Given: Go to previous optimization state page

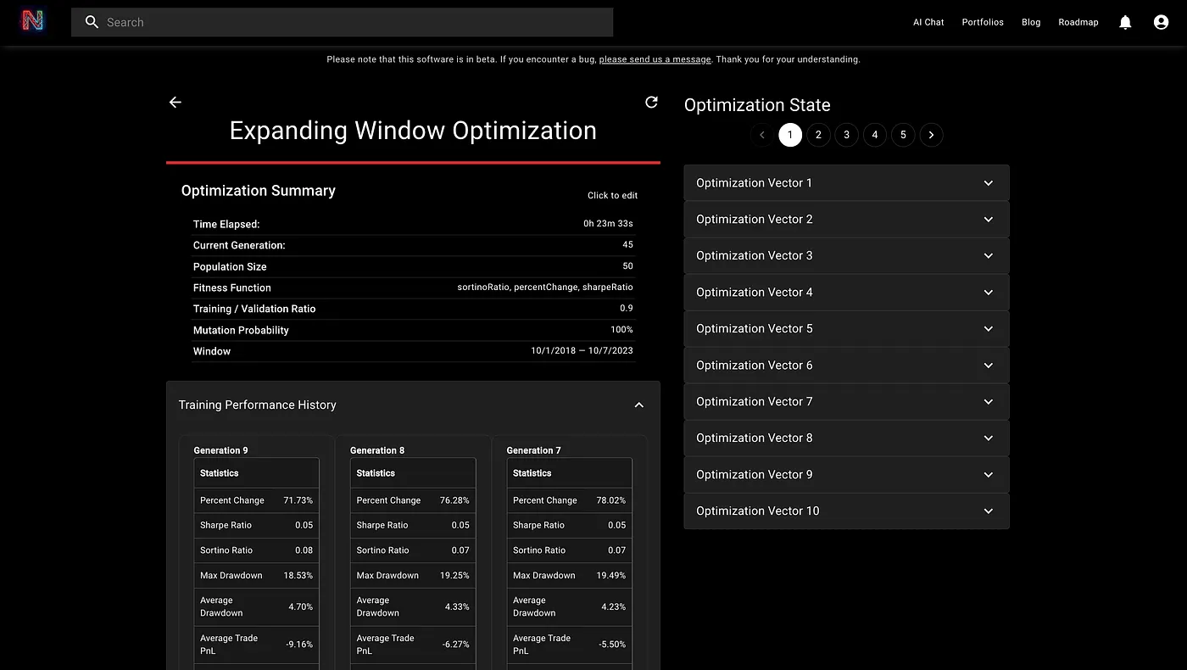Looking at the screenshot, I should click(762, 135).
